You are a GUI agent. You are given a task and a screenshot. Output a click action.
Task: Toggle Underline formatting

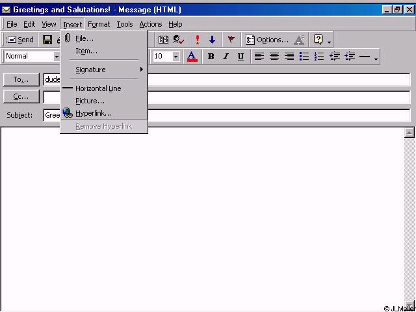point(240,57)
